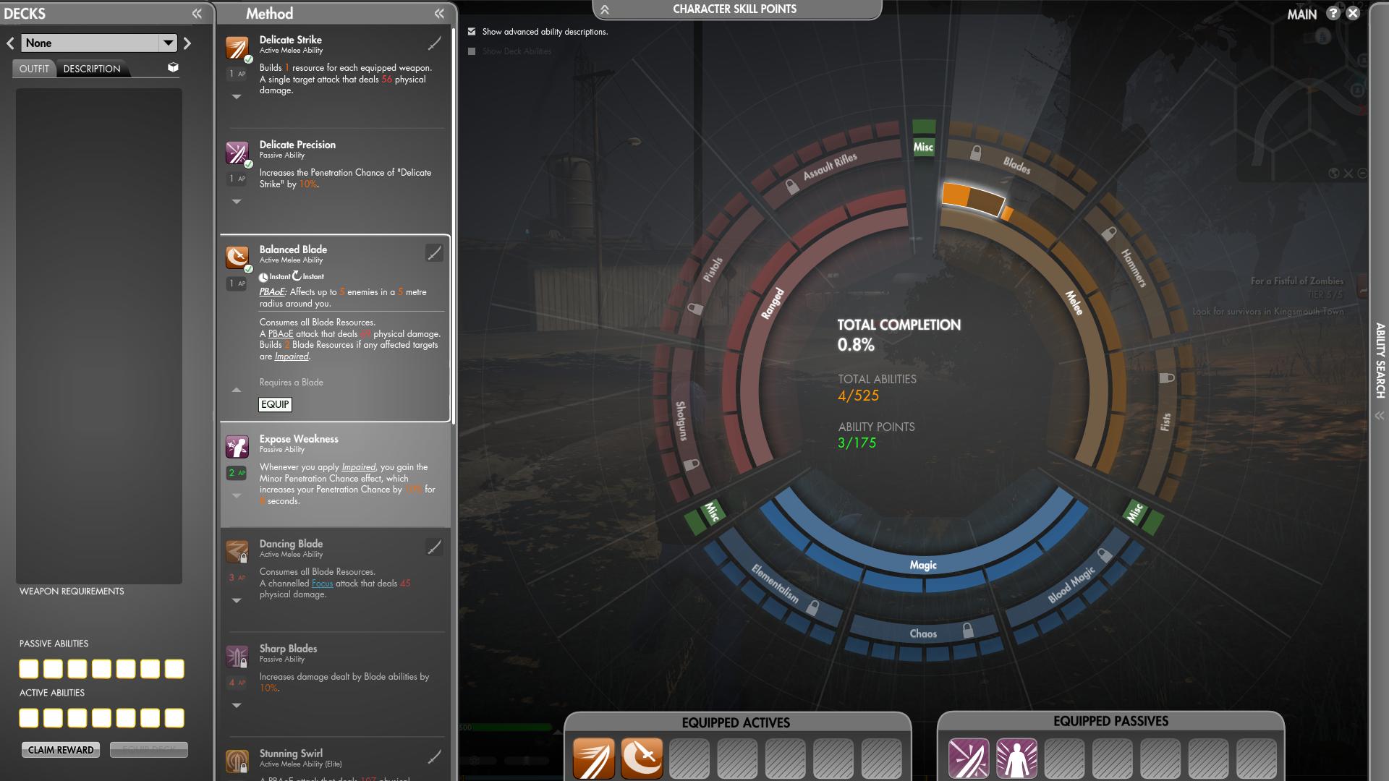Click the lock icon on Blades wheel segment
This screenshot has width=1389, height=781.
[976, 153]
